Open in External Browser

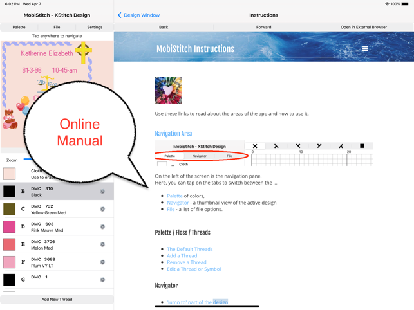click(364, 27)
